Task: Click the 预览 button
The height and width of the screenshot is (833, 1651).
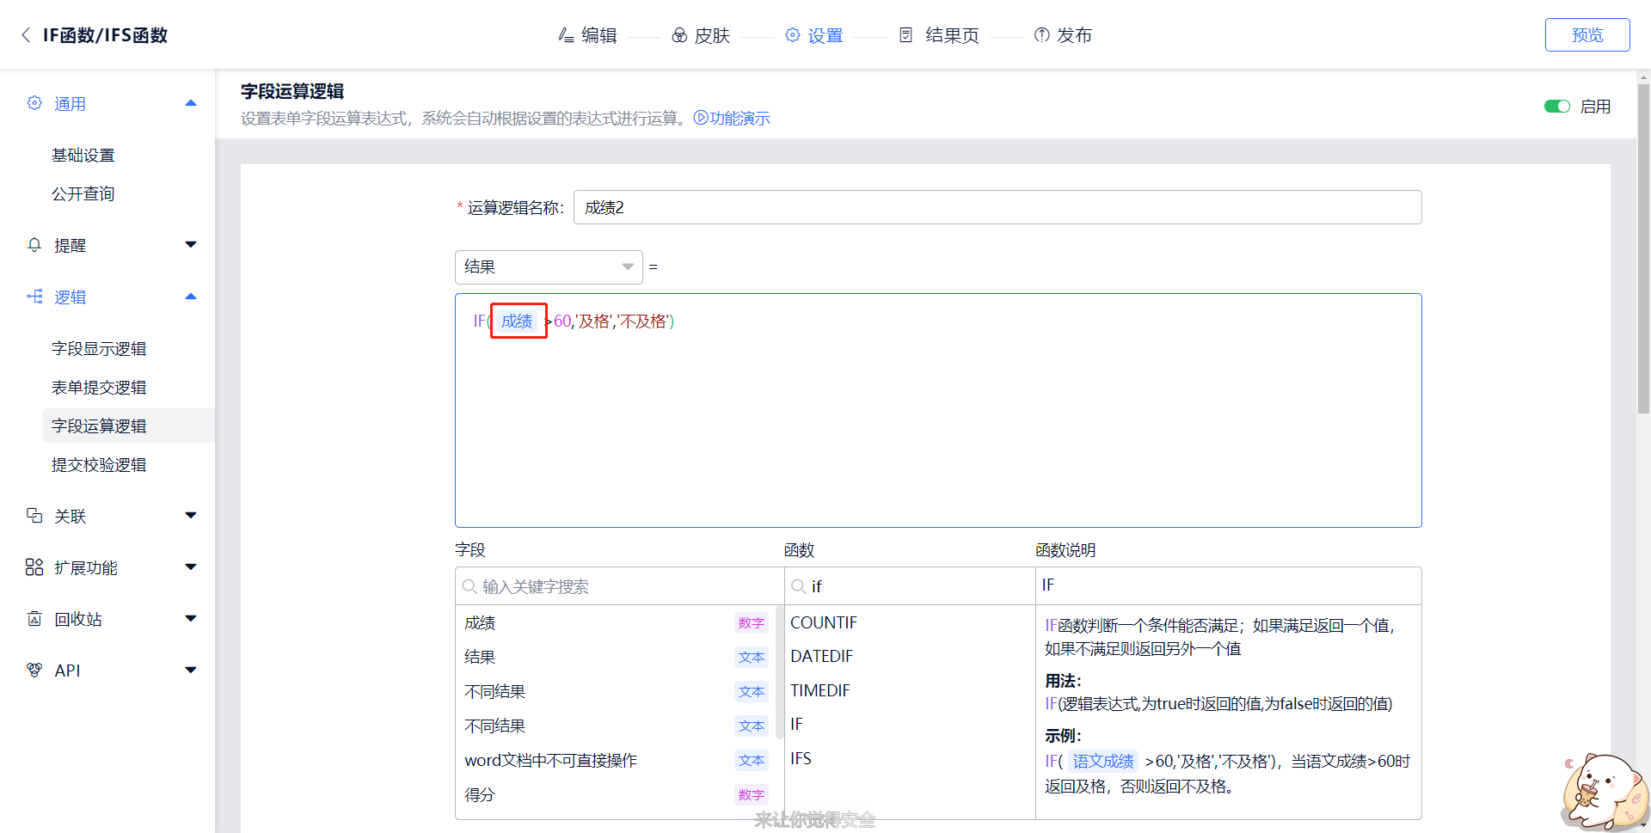Action: click(1587, 35)
